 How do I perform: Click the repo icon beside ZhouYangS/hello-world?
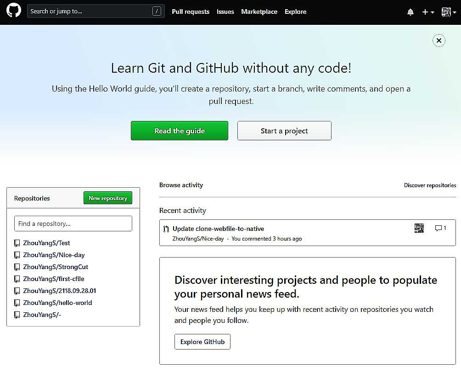[x=17, y=303]
